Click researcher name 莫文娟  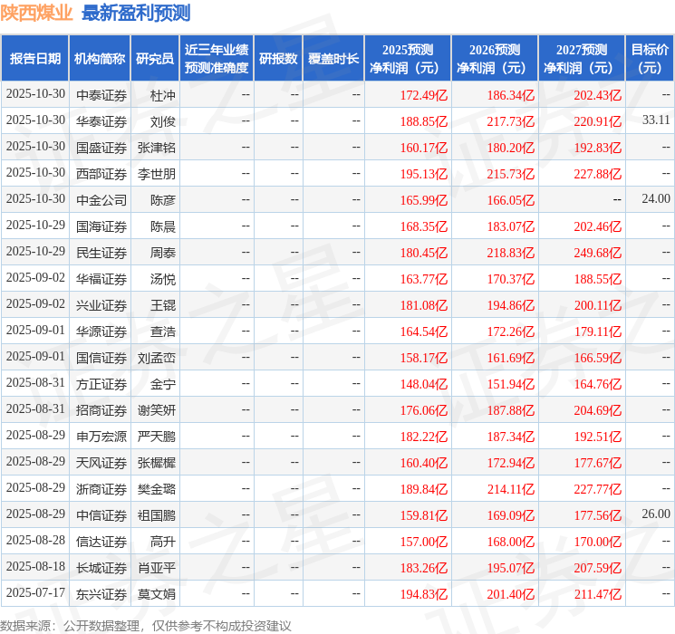tap(156, 594)
